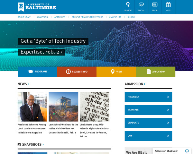
Task: Click the arrow next to Snapshots heading
Action: pyautogui.click(x=43, y=144)
